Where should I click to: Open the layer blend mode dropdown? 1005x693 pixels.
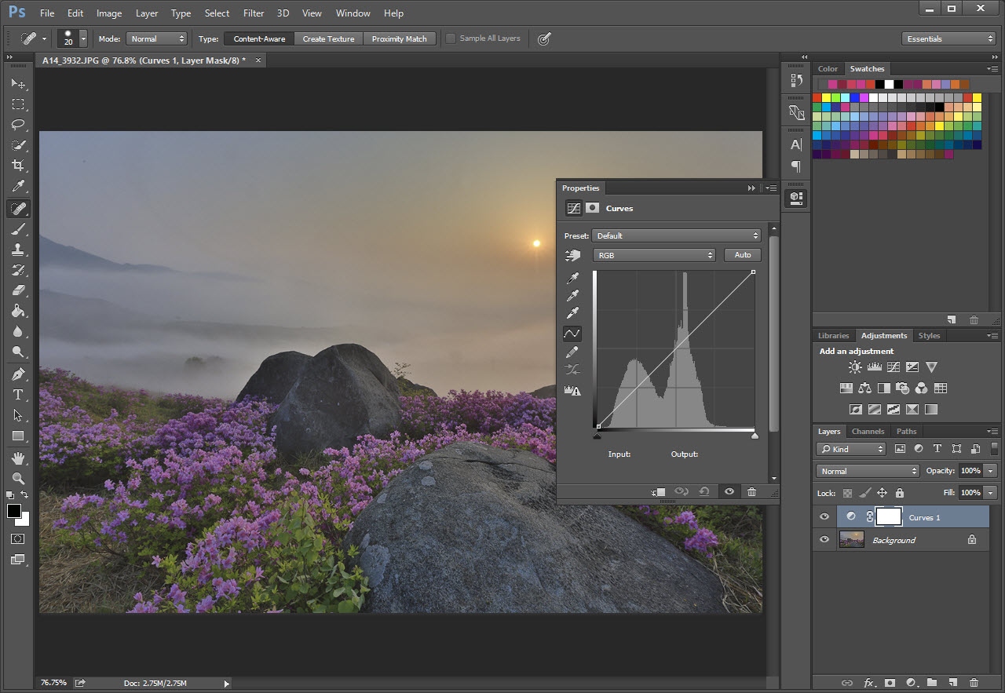868,471
